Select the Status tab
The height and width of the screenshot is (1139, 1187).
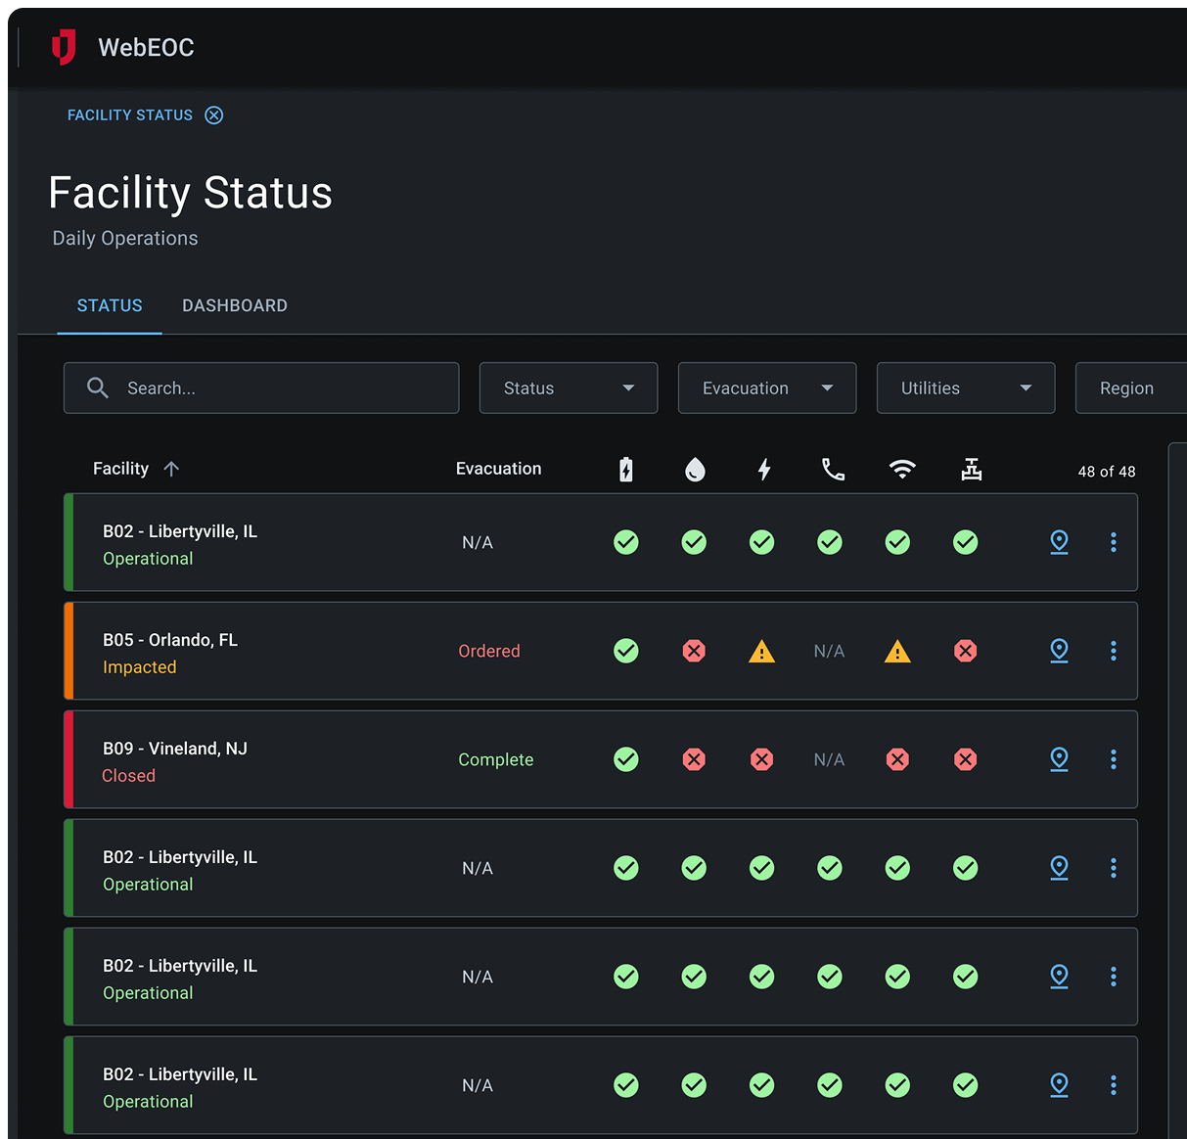[110, 305]
